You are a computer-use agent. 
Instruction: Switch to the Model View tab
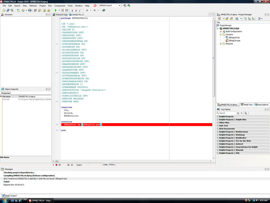[247, 104]
